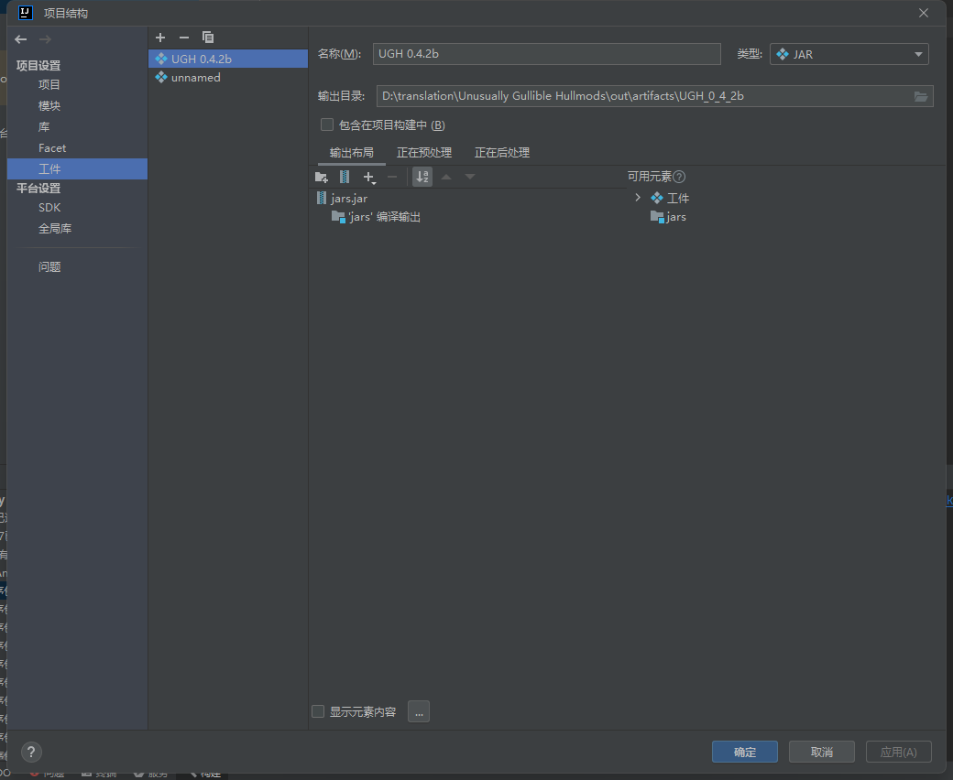
Task: Click the create directory icon
Action: (321, 177)
